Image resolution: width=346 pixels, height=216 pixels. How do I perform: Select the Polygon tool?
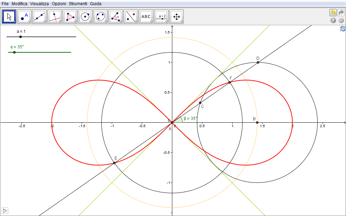70,16
